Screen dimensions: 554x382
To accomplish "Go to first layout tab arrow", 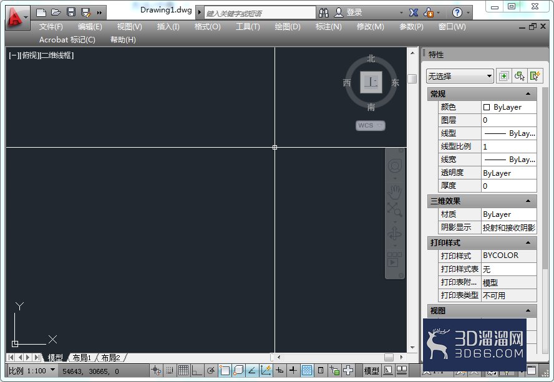I will click(x=11, y=357).
